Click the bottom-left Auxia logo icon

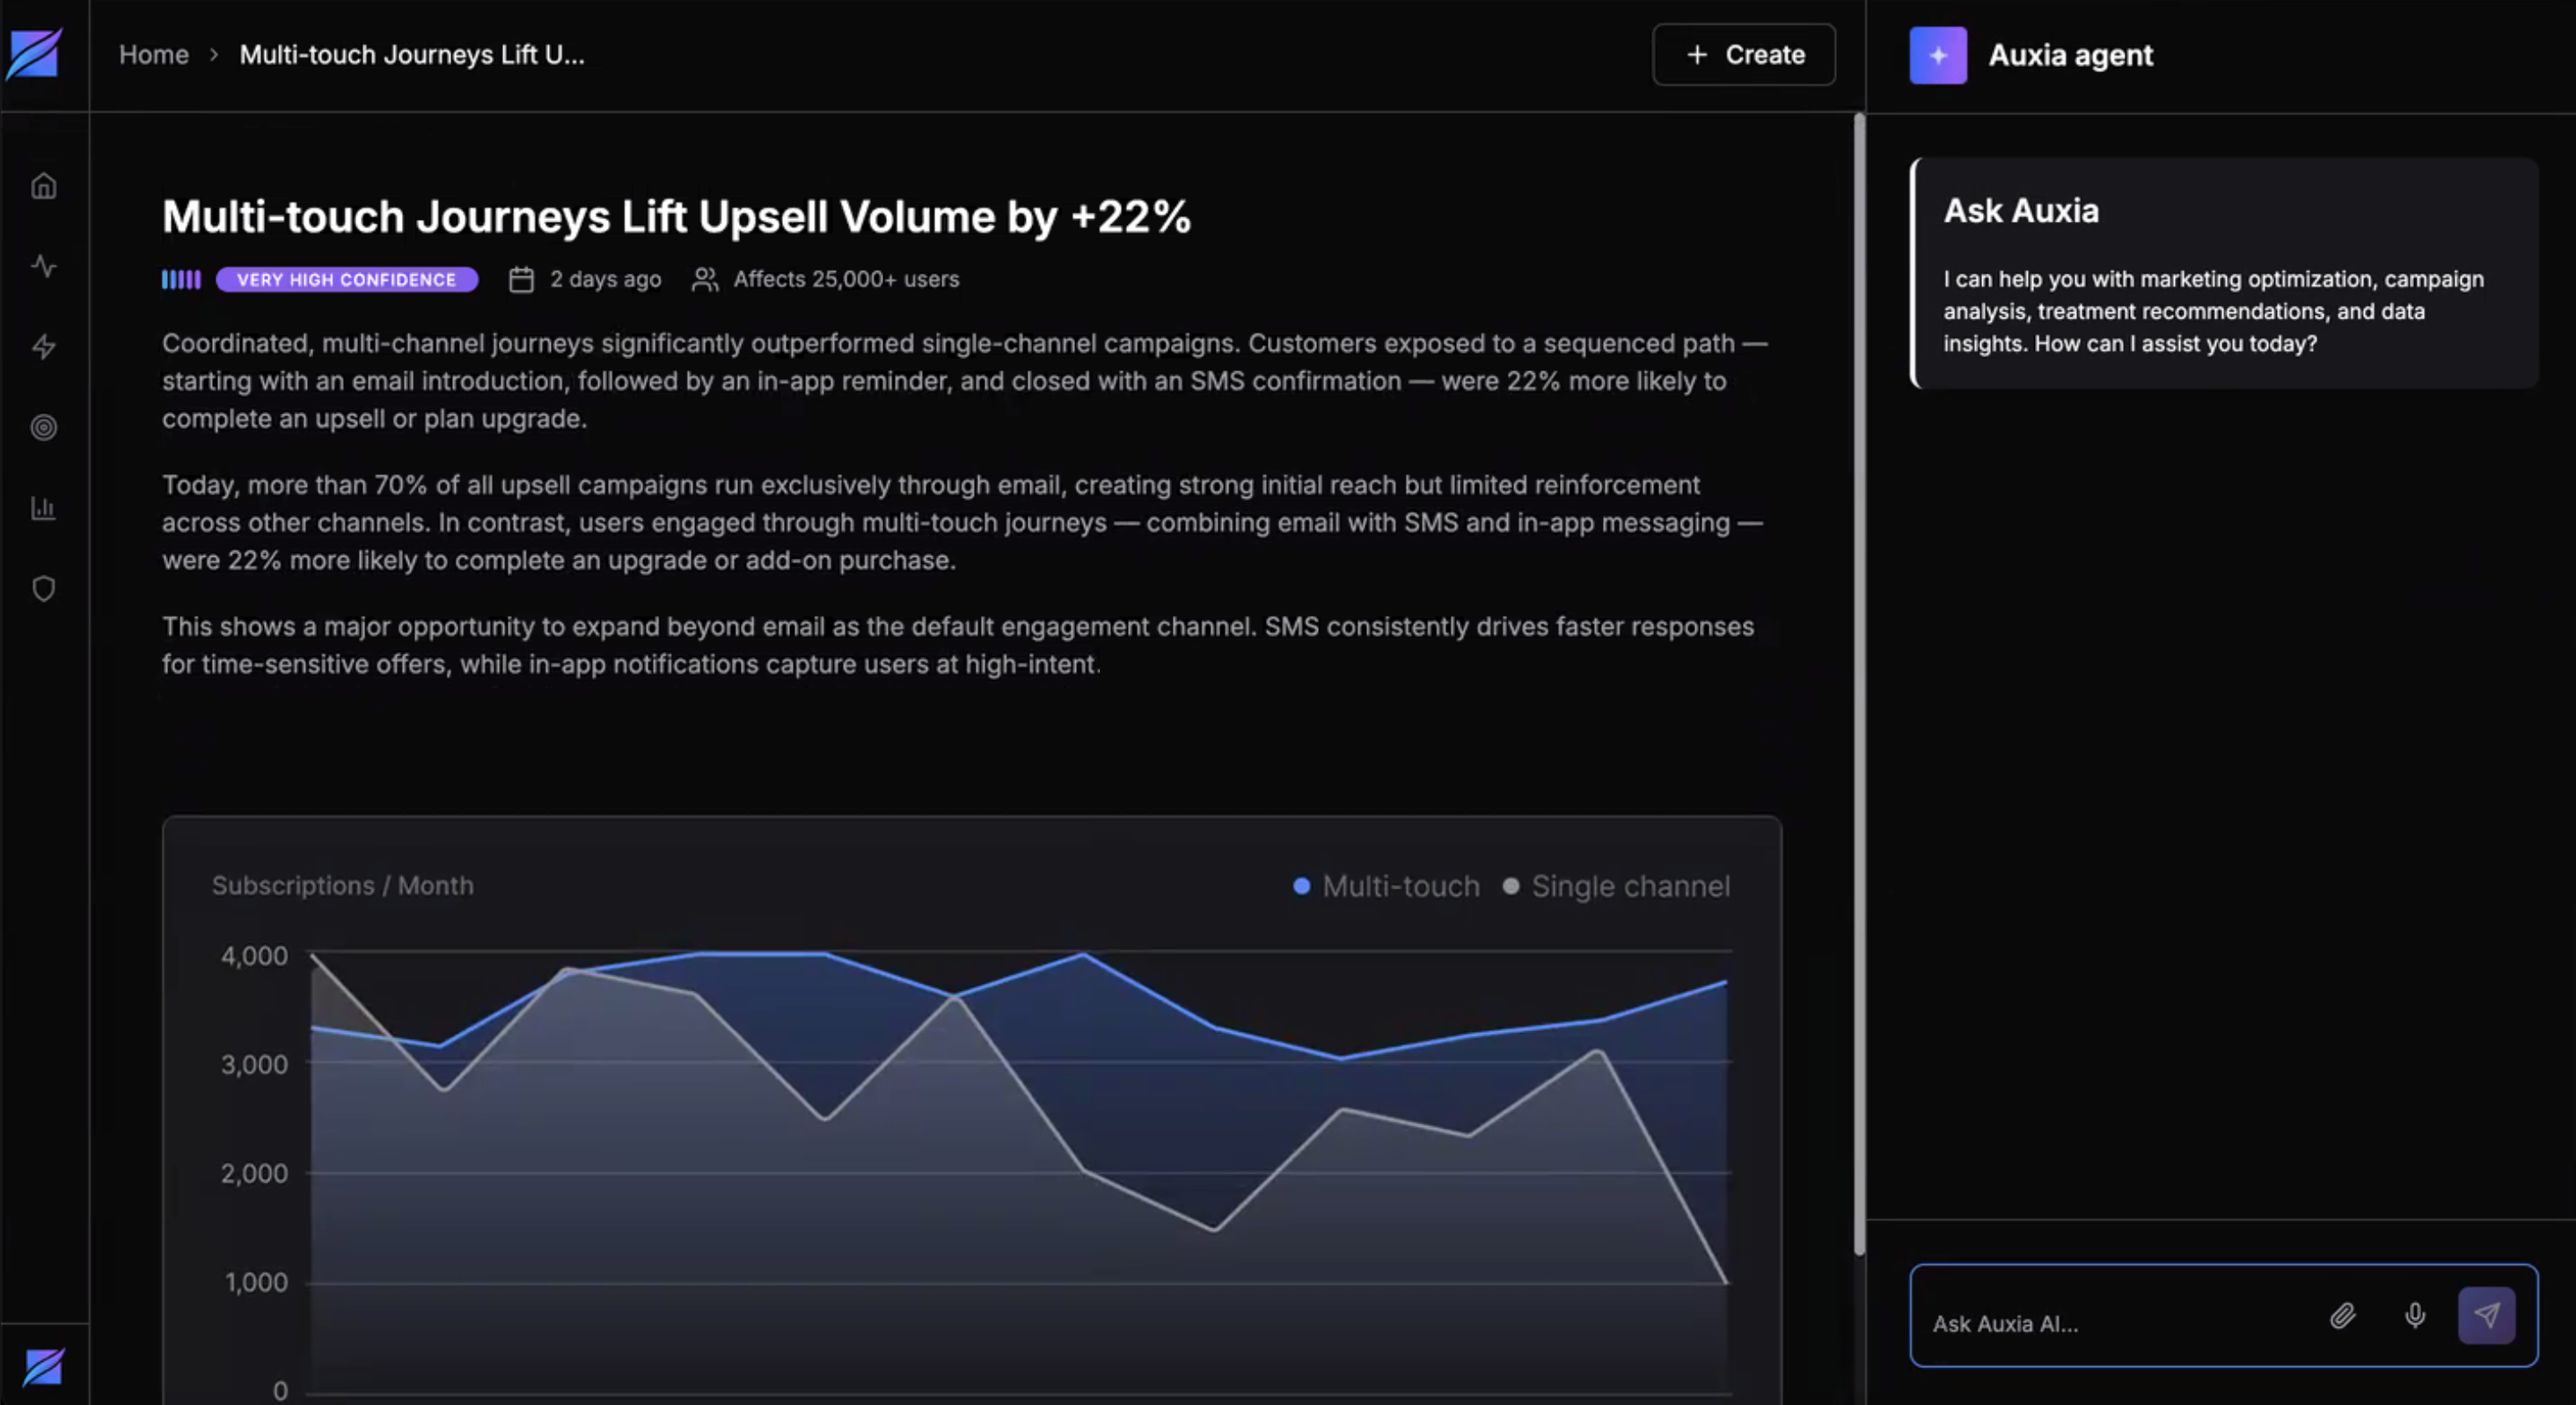[43, 1366]
